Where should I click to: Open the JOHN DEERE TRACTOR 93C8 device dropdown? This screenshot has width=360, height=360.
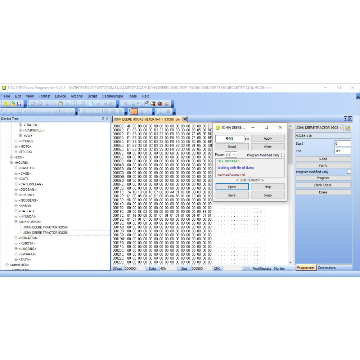[341, 128]
